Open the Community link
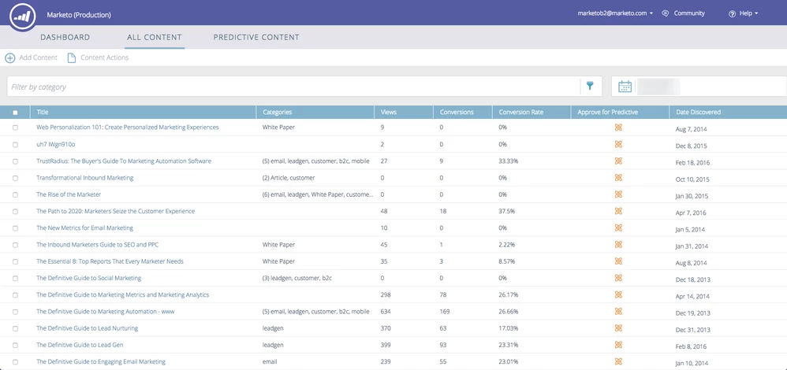 (x=689, y=13)
